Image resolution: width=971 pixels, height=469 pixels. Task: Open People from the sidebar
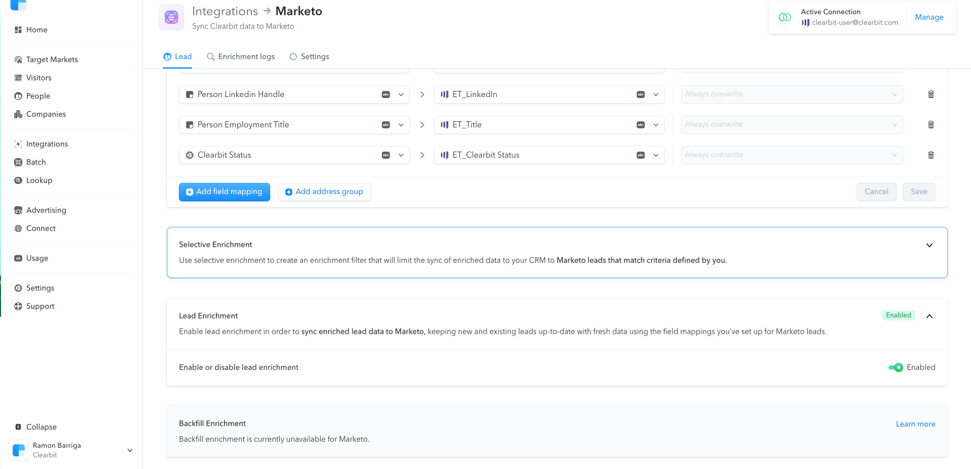38,96
